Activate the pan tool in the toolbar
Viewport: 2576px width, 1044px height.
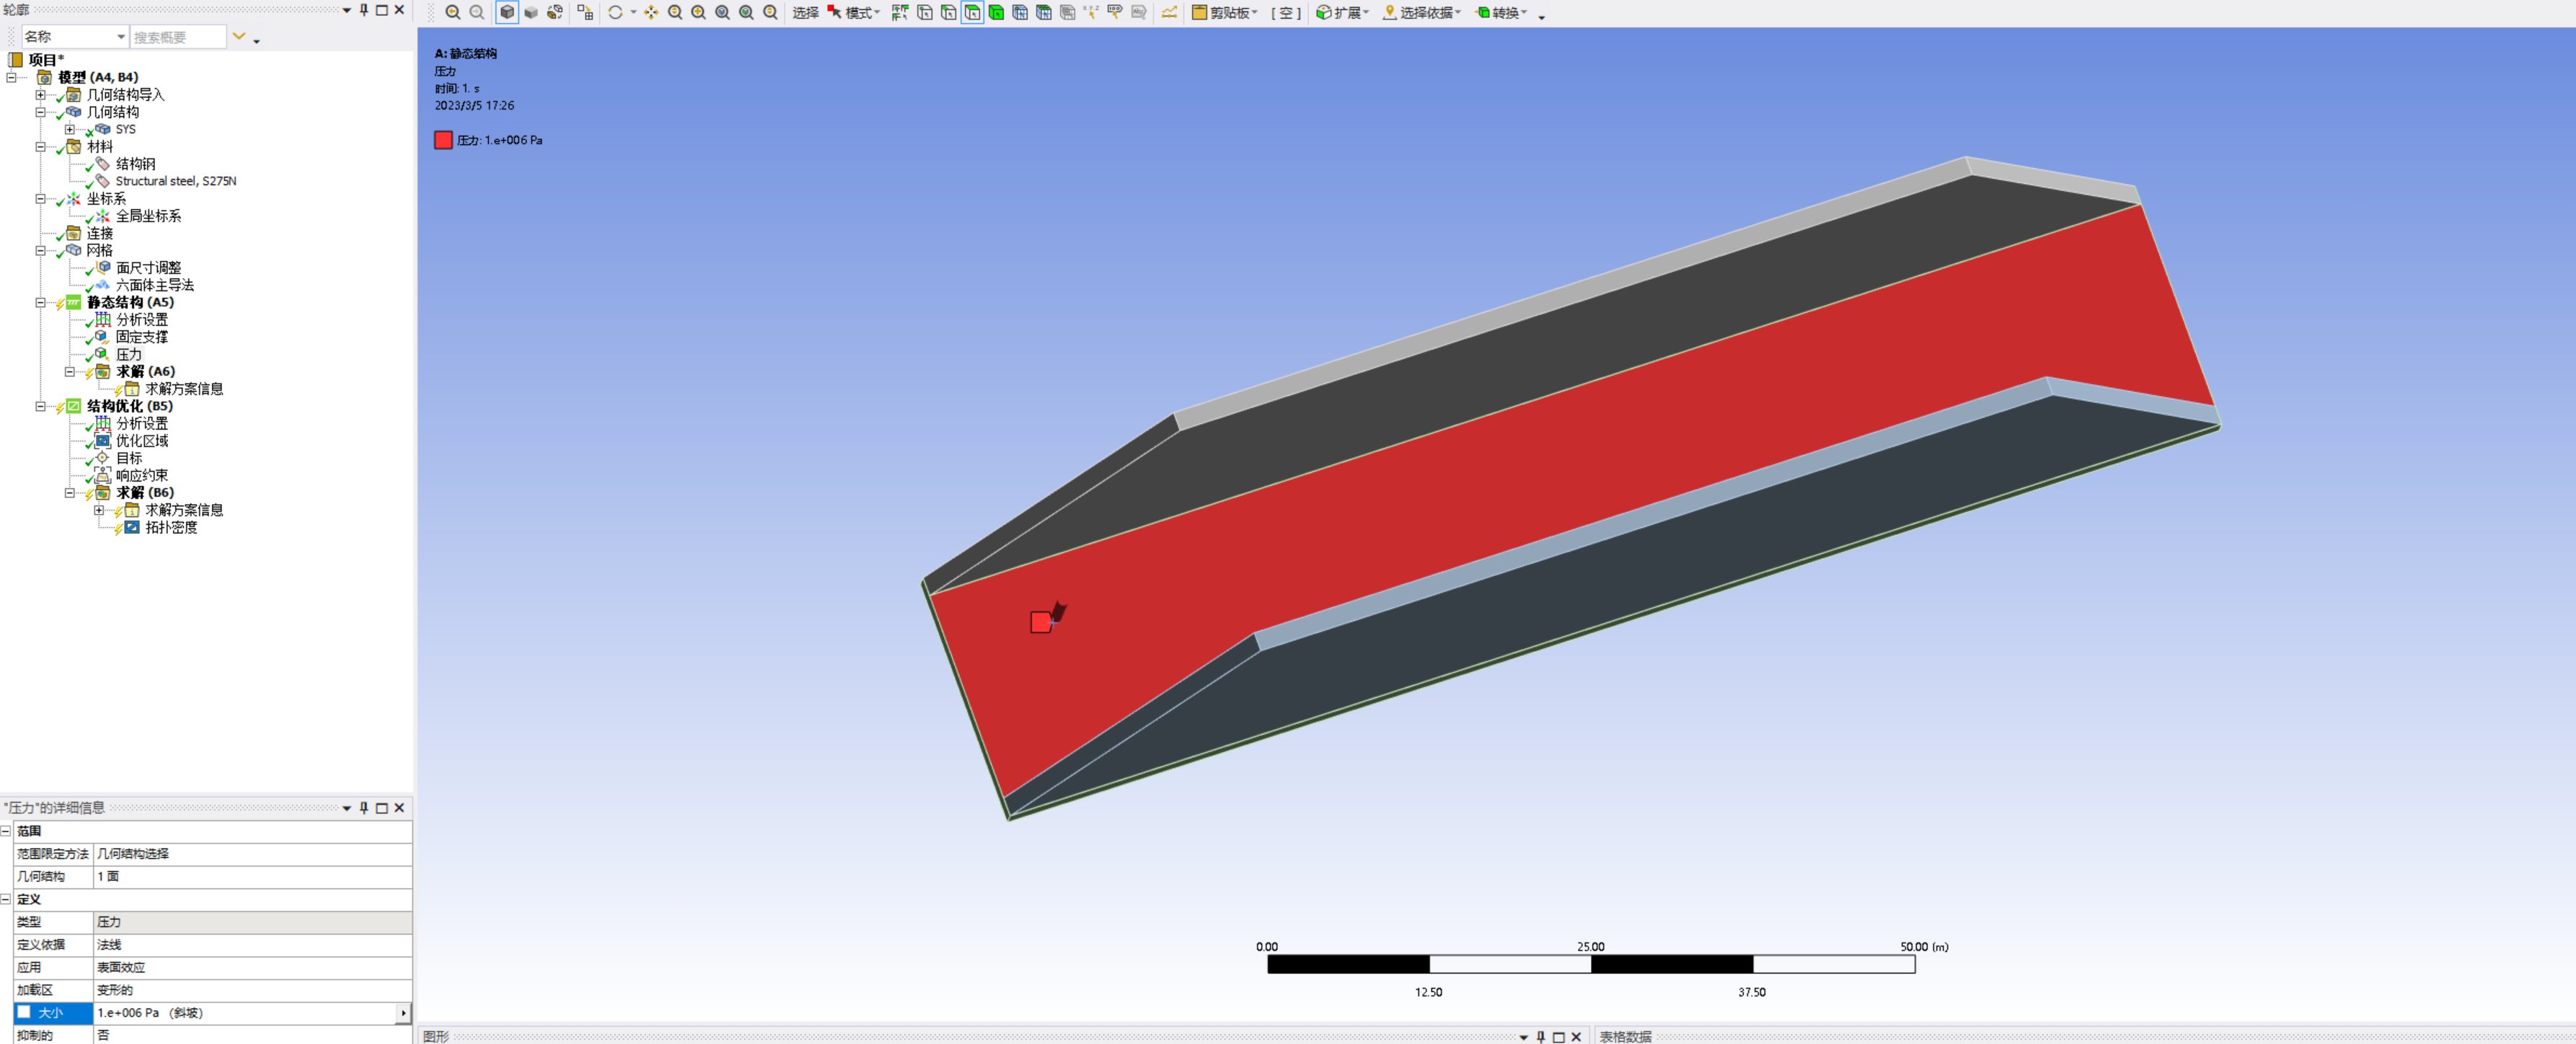652,13
